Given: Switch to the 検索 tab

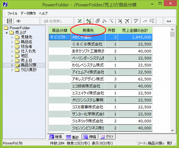Looking at the screenshot, I should coord(56,137).
